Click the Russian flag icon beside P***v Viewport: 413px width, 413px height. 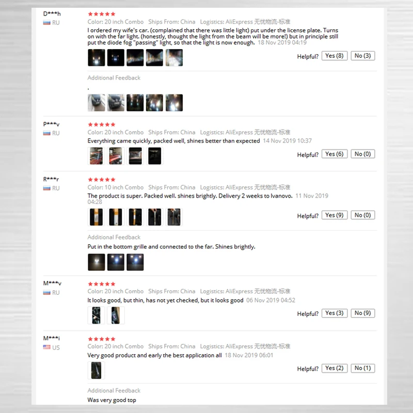point(47,133)
